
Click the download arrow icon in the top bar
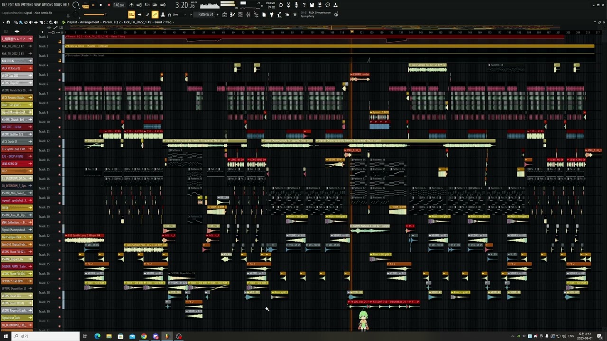335,5
